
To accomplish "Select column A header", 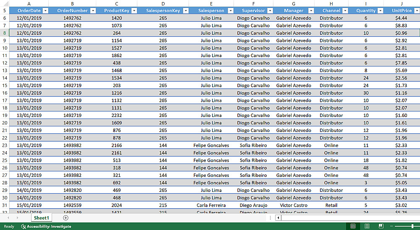I will (29, 4).
